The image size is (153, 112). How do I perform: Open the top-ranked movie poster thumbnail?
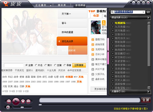(96, 27)
